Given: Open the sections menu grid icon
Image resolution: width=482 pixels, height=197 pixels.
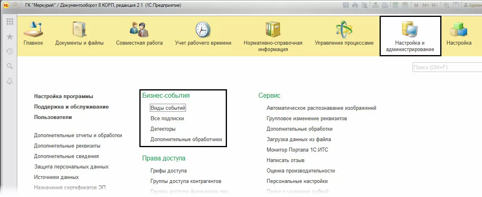Looking at the screenshot, I should (10, 22).
